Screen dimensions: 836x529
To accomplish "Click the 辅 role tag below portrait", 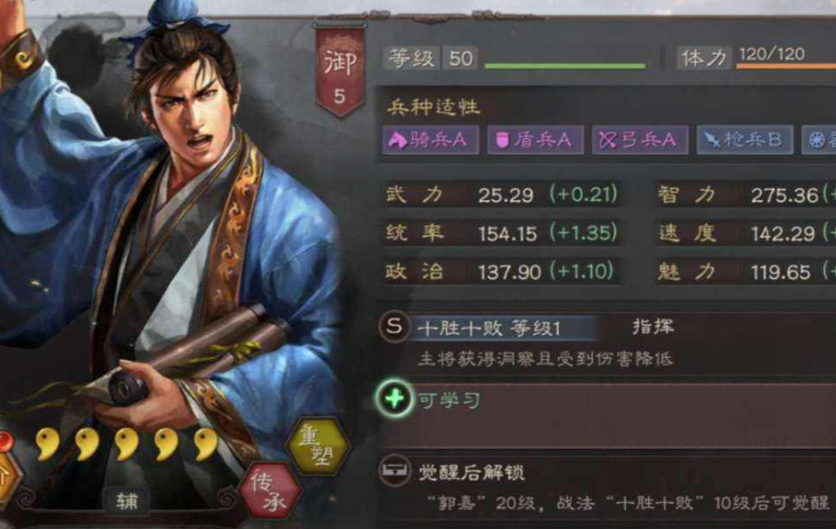I will [x=127, y=501].
